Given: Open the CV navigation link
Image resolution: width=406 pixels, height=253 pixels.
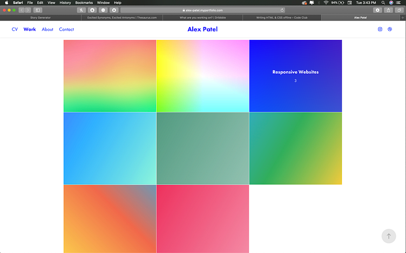Looking at the screenshot, I should click(x=15, y=30).
